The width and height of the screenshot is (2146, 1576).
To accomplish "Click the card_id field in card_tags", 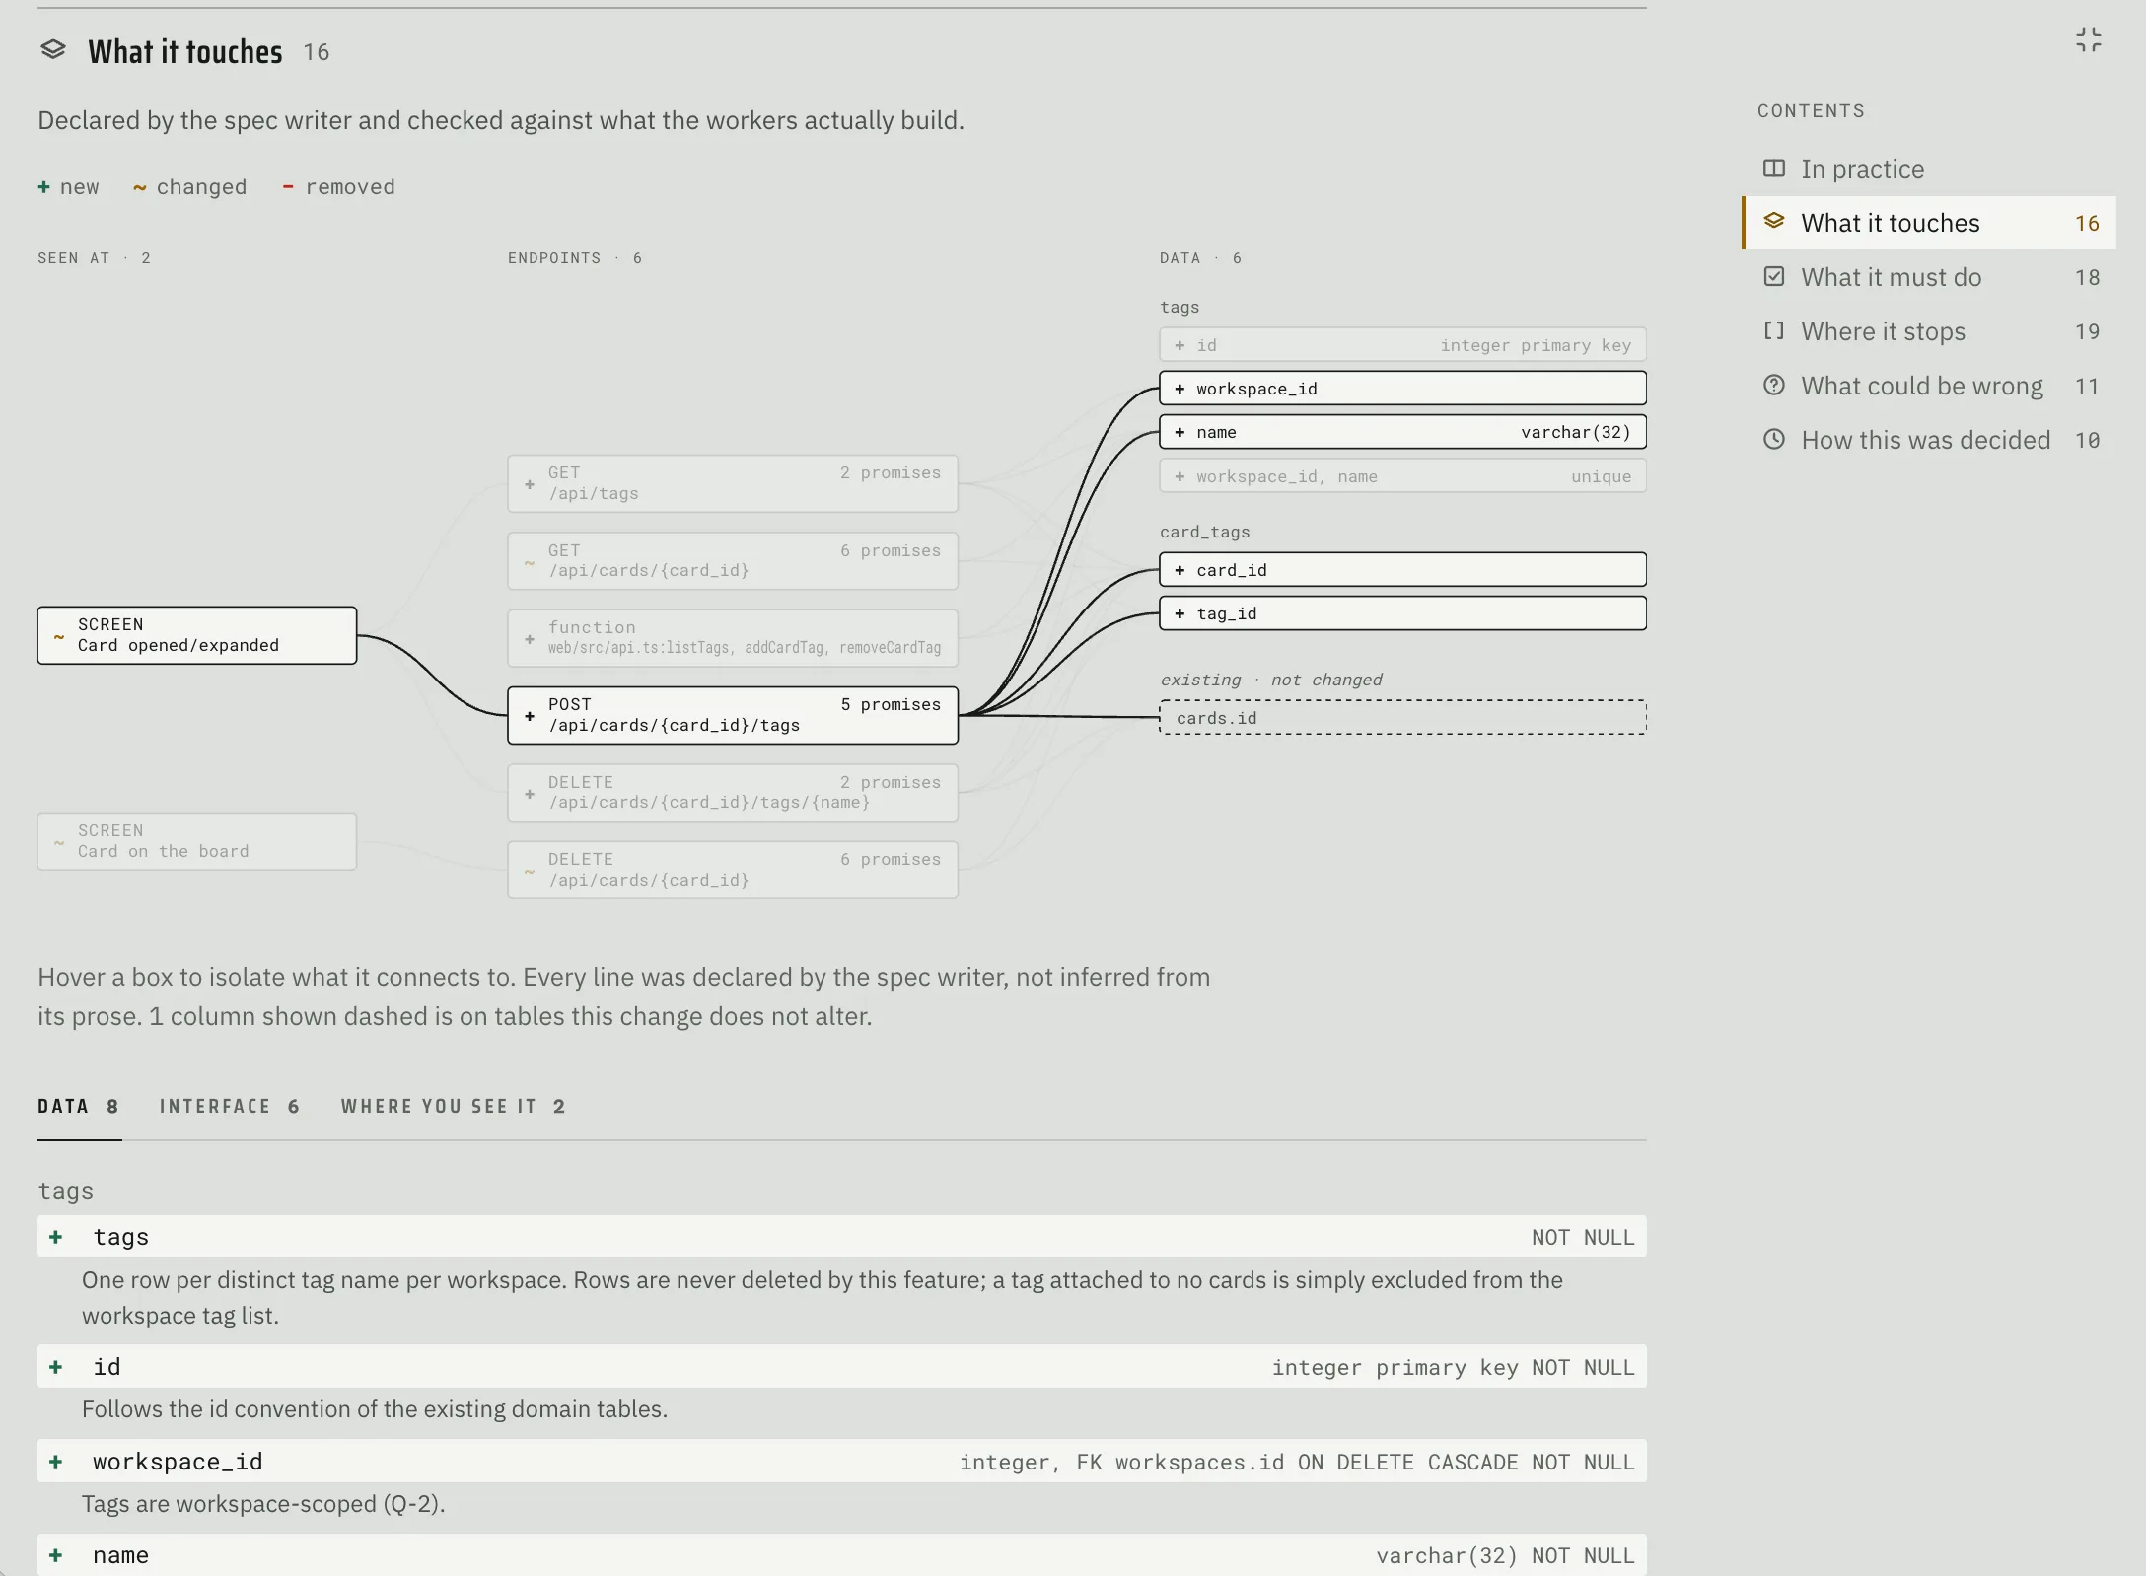I will [x=1403, y=570].
